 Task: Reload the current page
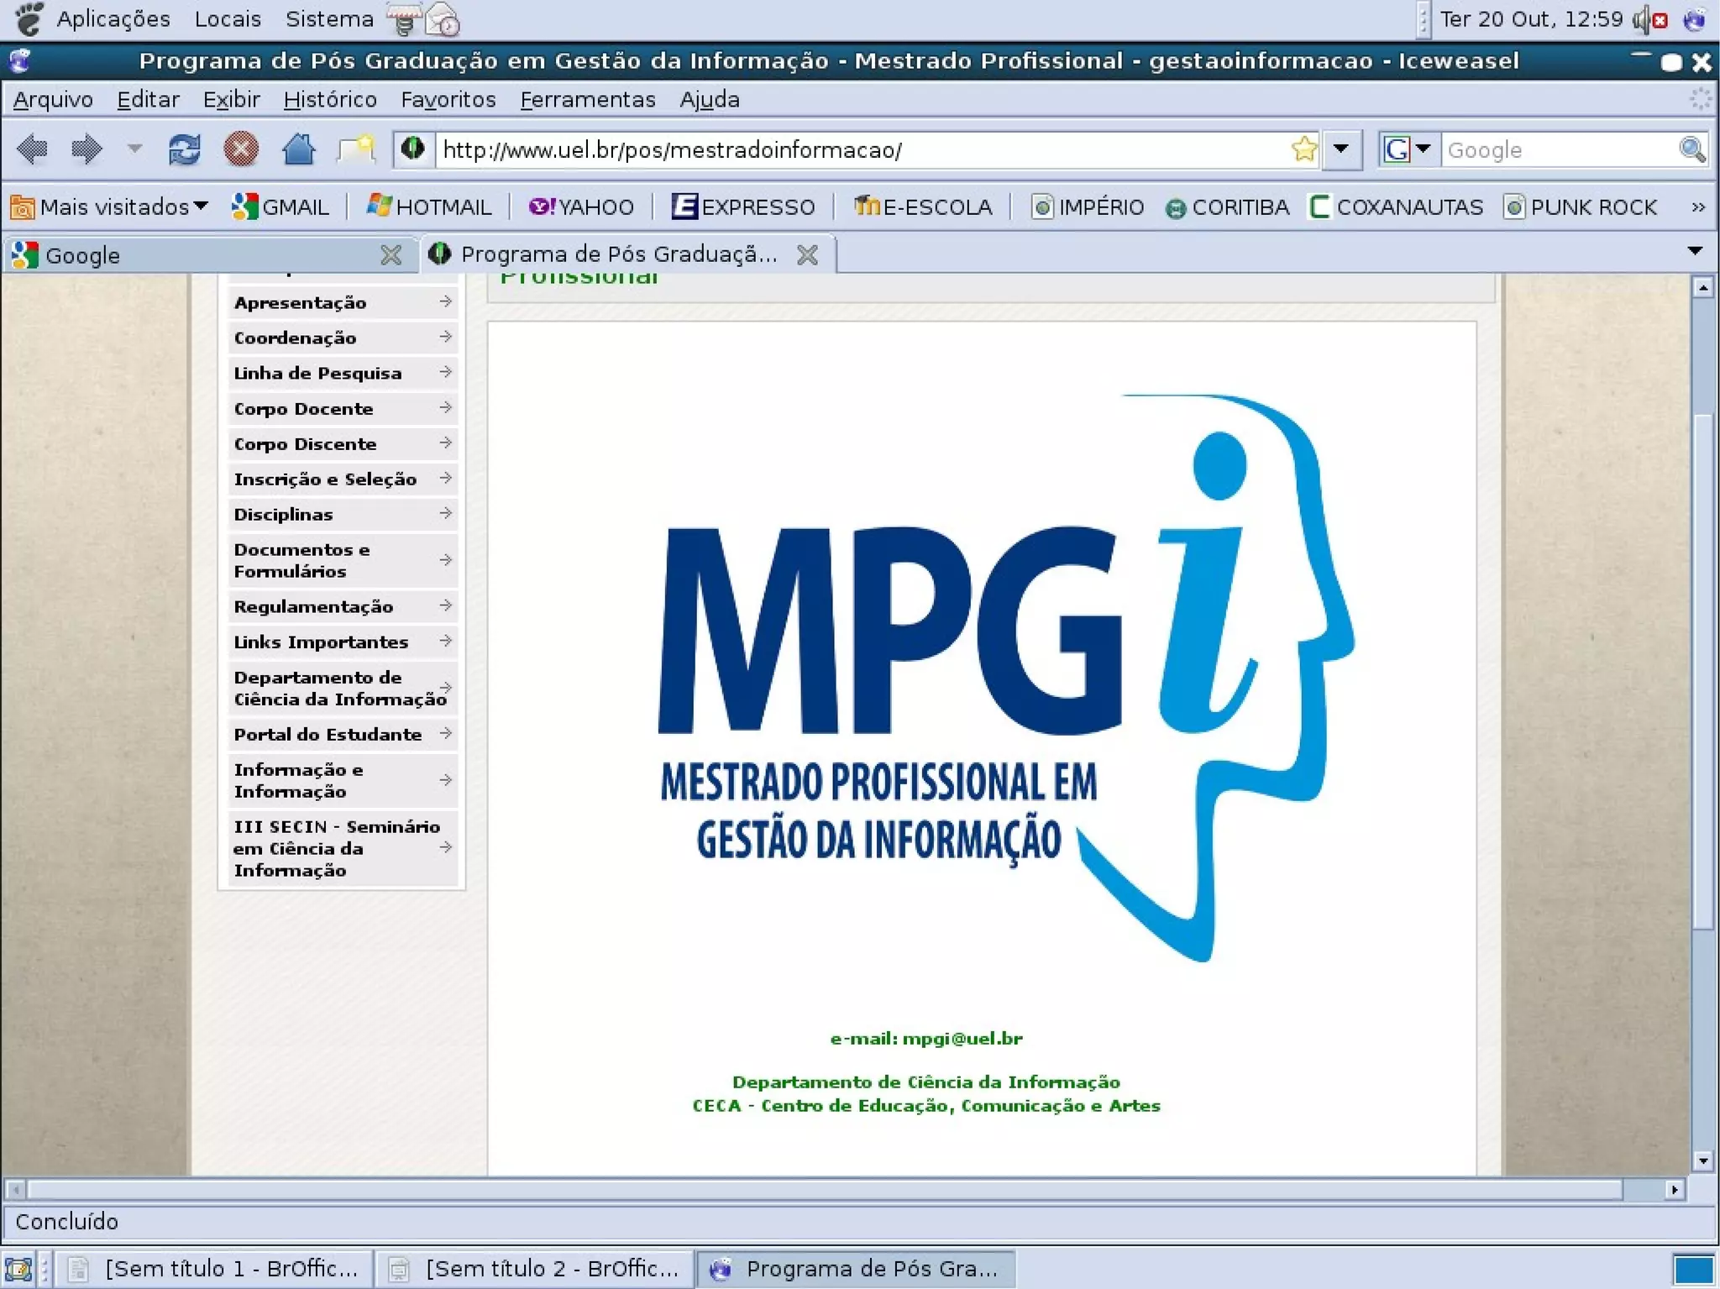click(x=184, y=149)
